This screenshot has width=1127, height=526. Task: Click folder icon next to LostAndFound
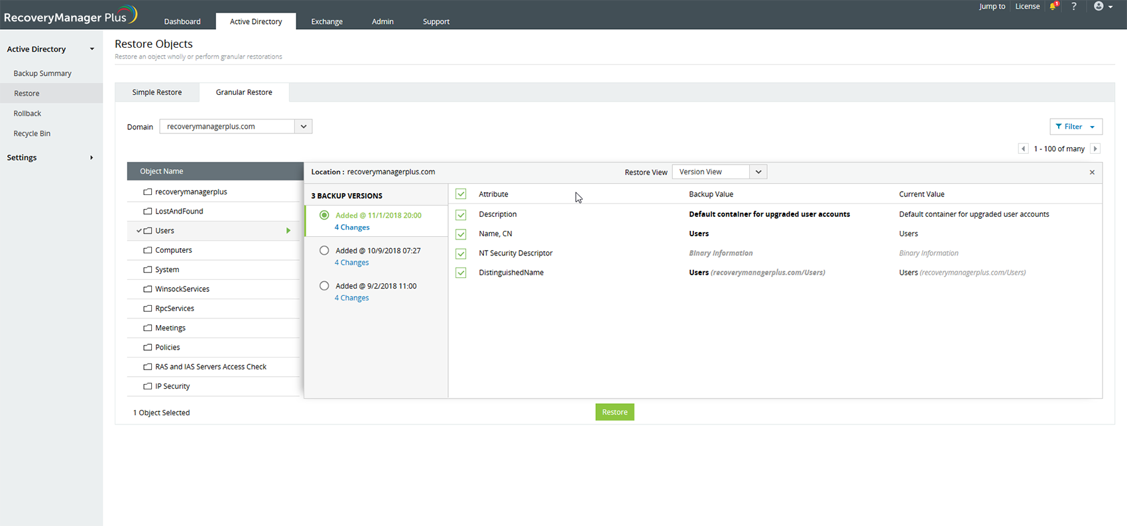(148, 211)
